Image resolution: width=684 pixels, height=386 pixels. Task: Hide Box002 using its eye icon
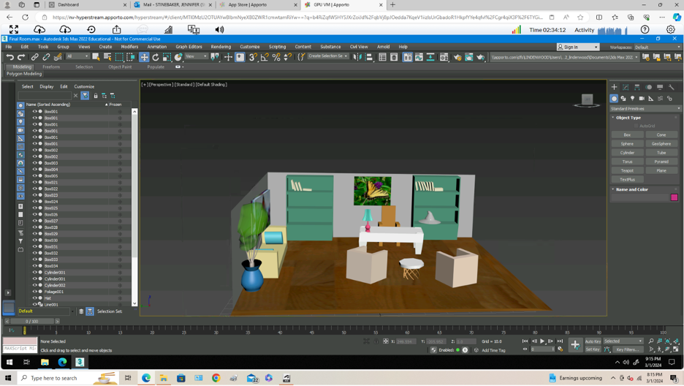point(34,151)
